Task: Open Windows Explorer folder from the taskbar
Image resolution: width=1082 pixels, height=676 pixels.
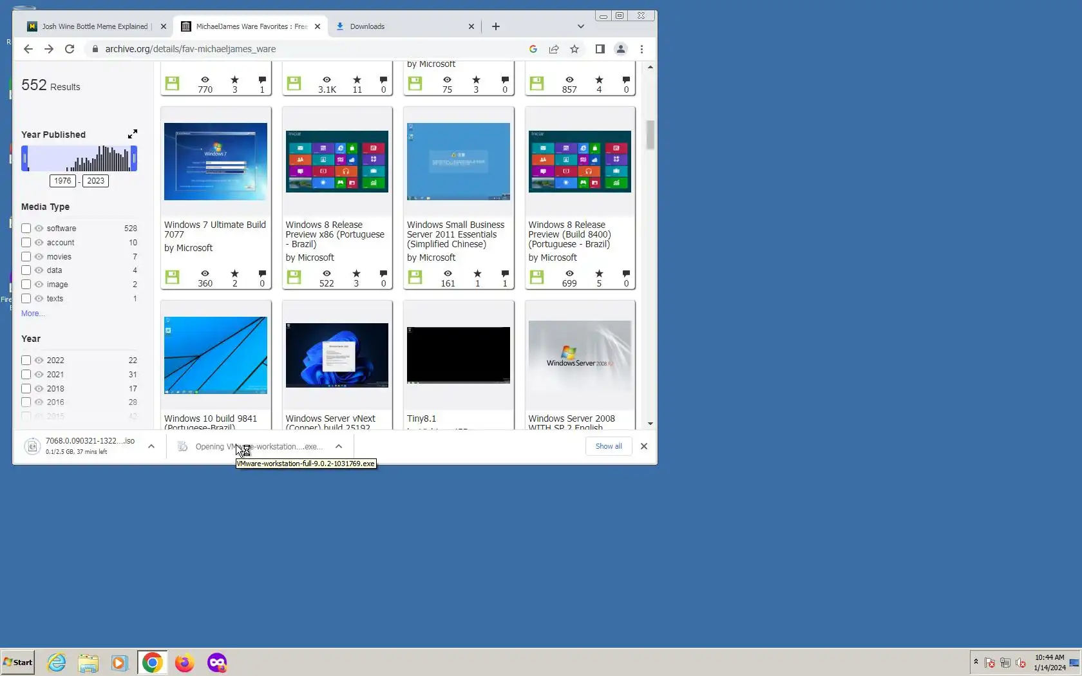Action: pos(88,662)
